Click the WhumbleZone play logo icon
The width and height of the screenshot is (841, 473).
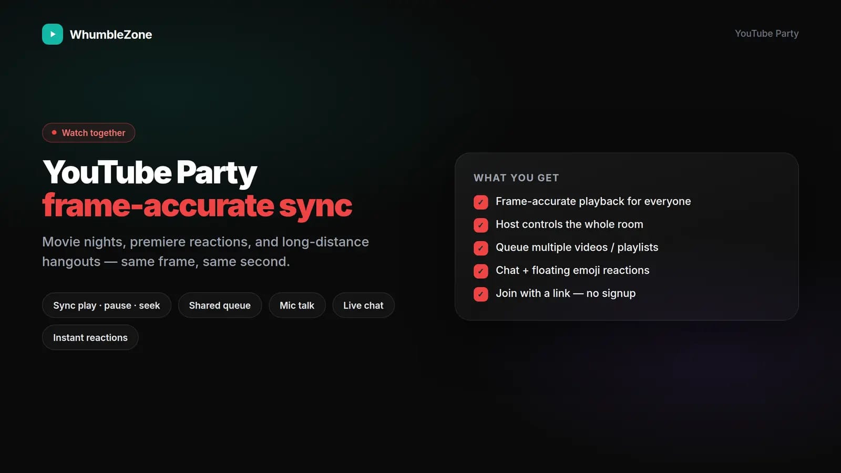tap(53, 34)
